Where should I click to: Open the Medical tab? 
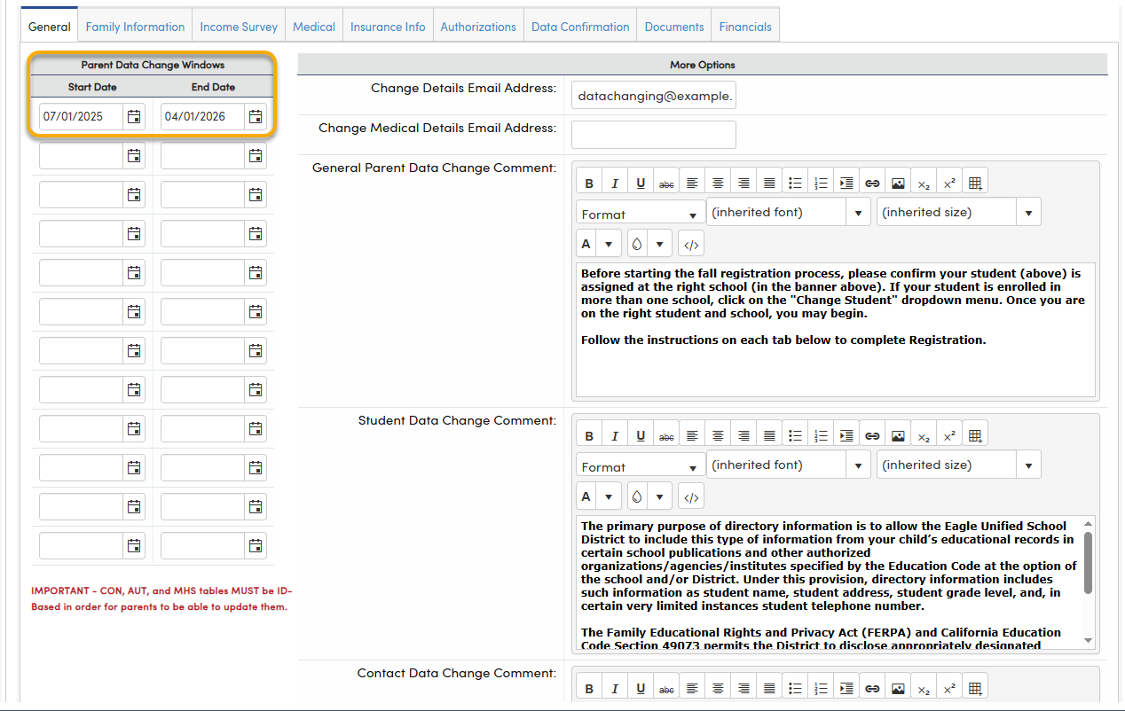[x=314, y=27]
